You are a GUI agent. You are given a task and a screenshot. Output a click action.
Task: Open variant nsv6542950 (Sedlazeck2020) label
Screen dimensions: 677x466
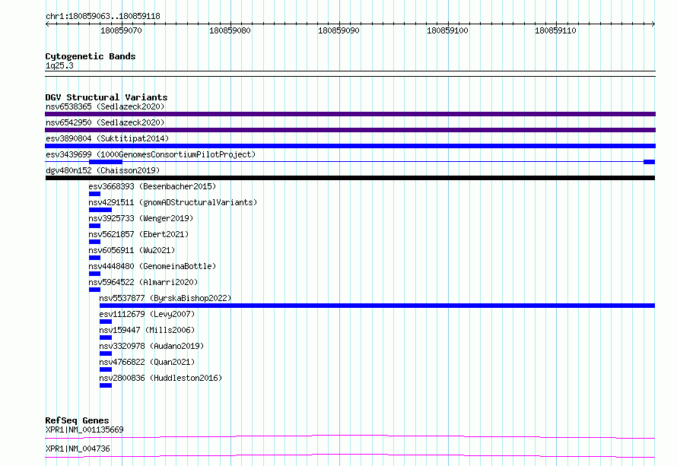[x=105, y=122]
